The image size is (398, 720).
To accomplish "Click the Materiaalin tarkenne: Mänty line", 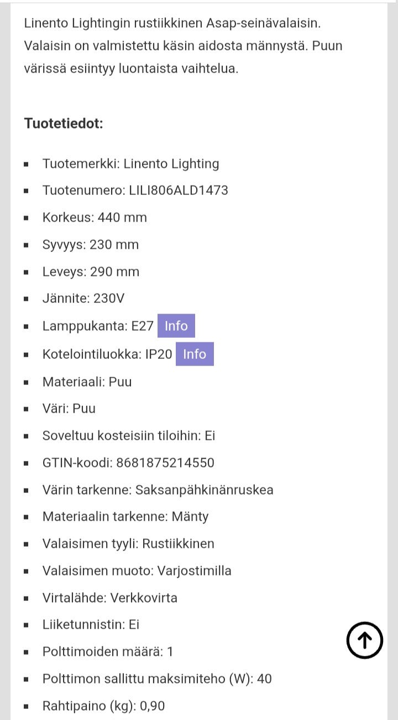I will [x=125, y=517].
